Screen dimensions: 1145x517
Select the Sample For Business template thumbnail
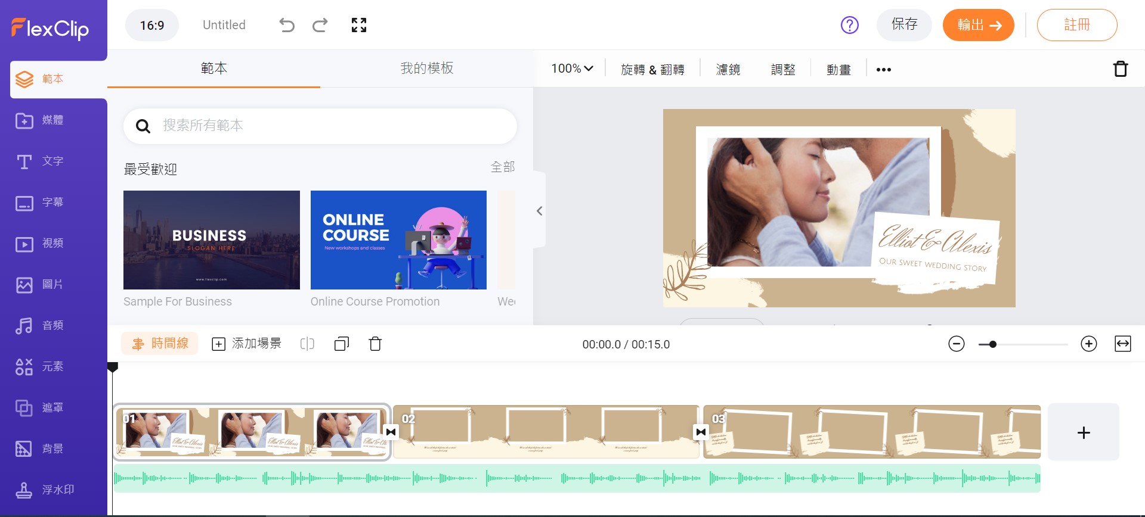click(x=212, y=240)
